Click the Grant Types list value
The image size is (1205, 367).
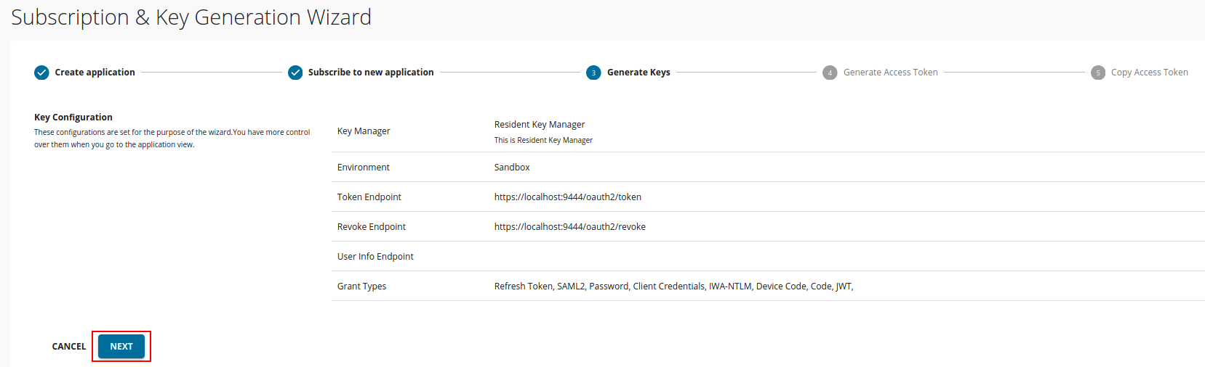(x=673, y=286)
